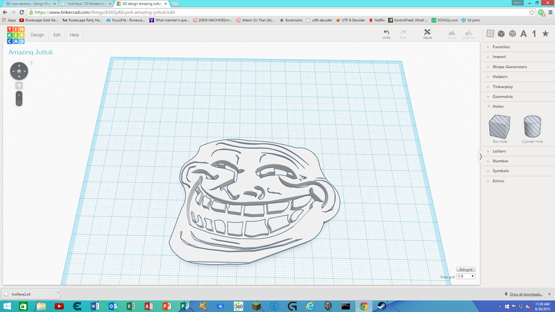Image resolution: width=555 pixels, height=312 pixels.
Task: Select the striped hole shapes icon
Action: click(x=513, y=33)
